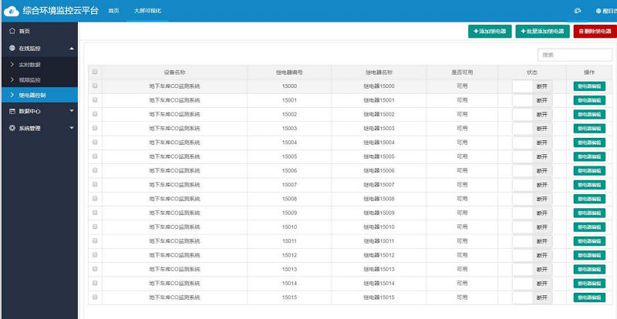Expand the 数据中心 dropdown arrow
Image resolution: width=617 pixels, height=319 pixels.
72,111
